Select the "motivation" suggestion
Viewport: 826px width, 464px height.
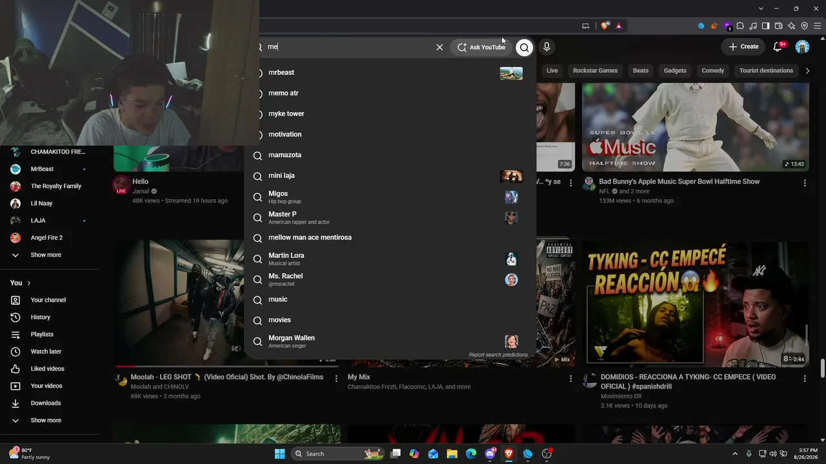(x=390, y=134)
